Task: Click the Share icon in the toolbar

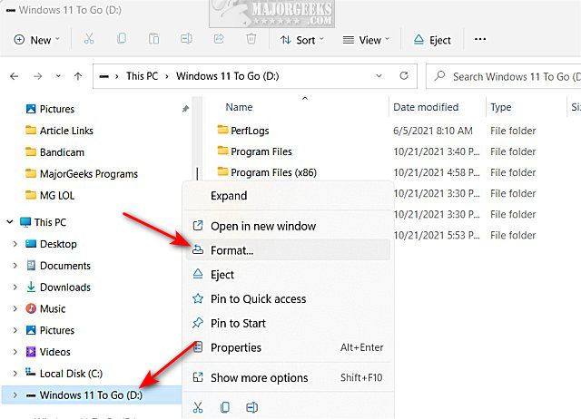Action: (x=219, y=39)
